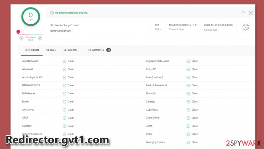Select the Cyren engine name

pyautogui.click(x=149, y=126)
